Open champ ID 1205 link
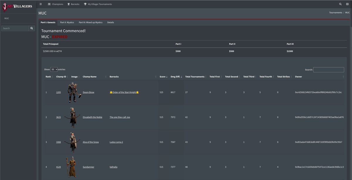This screenshot has width=352, height=180. point(59,92)
